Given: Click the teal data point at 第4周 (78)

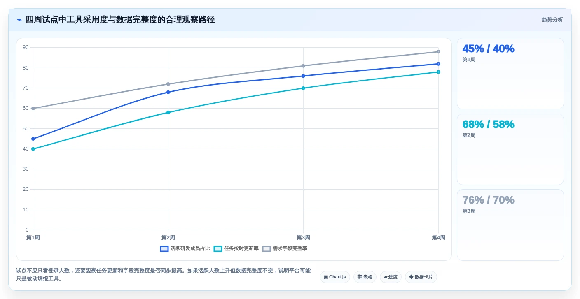Looking at the screenshot, I should point(438,72).
